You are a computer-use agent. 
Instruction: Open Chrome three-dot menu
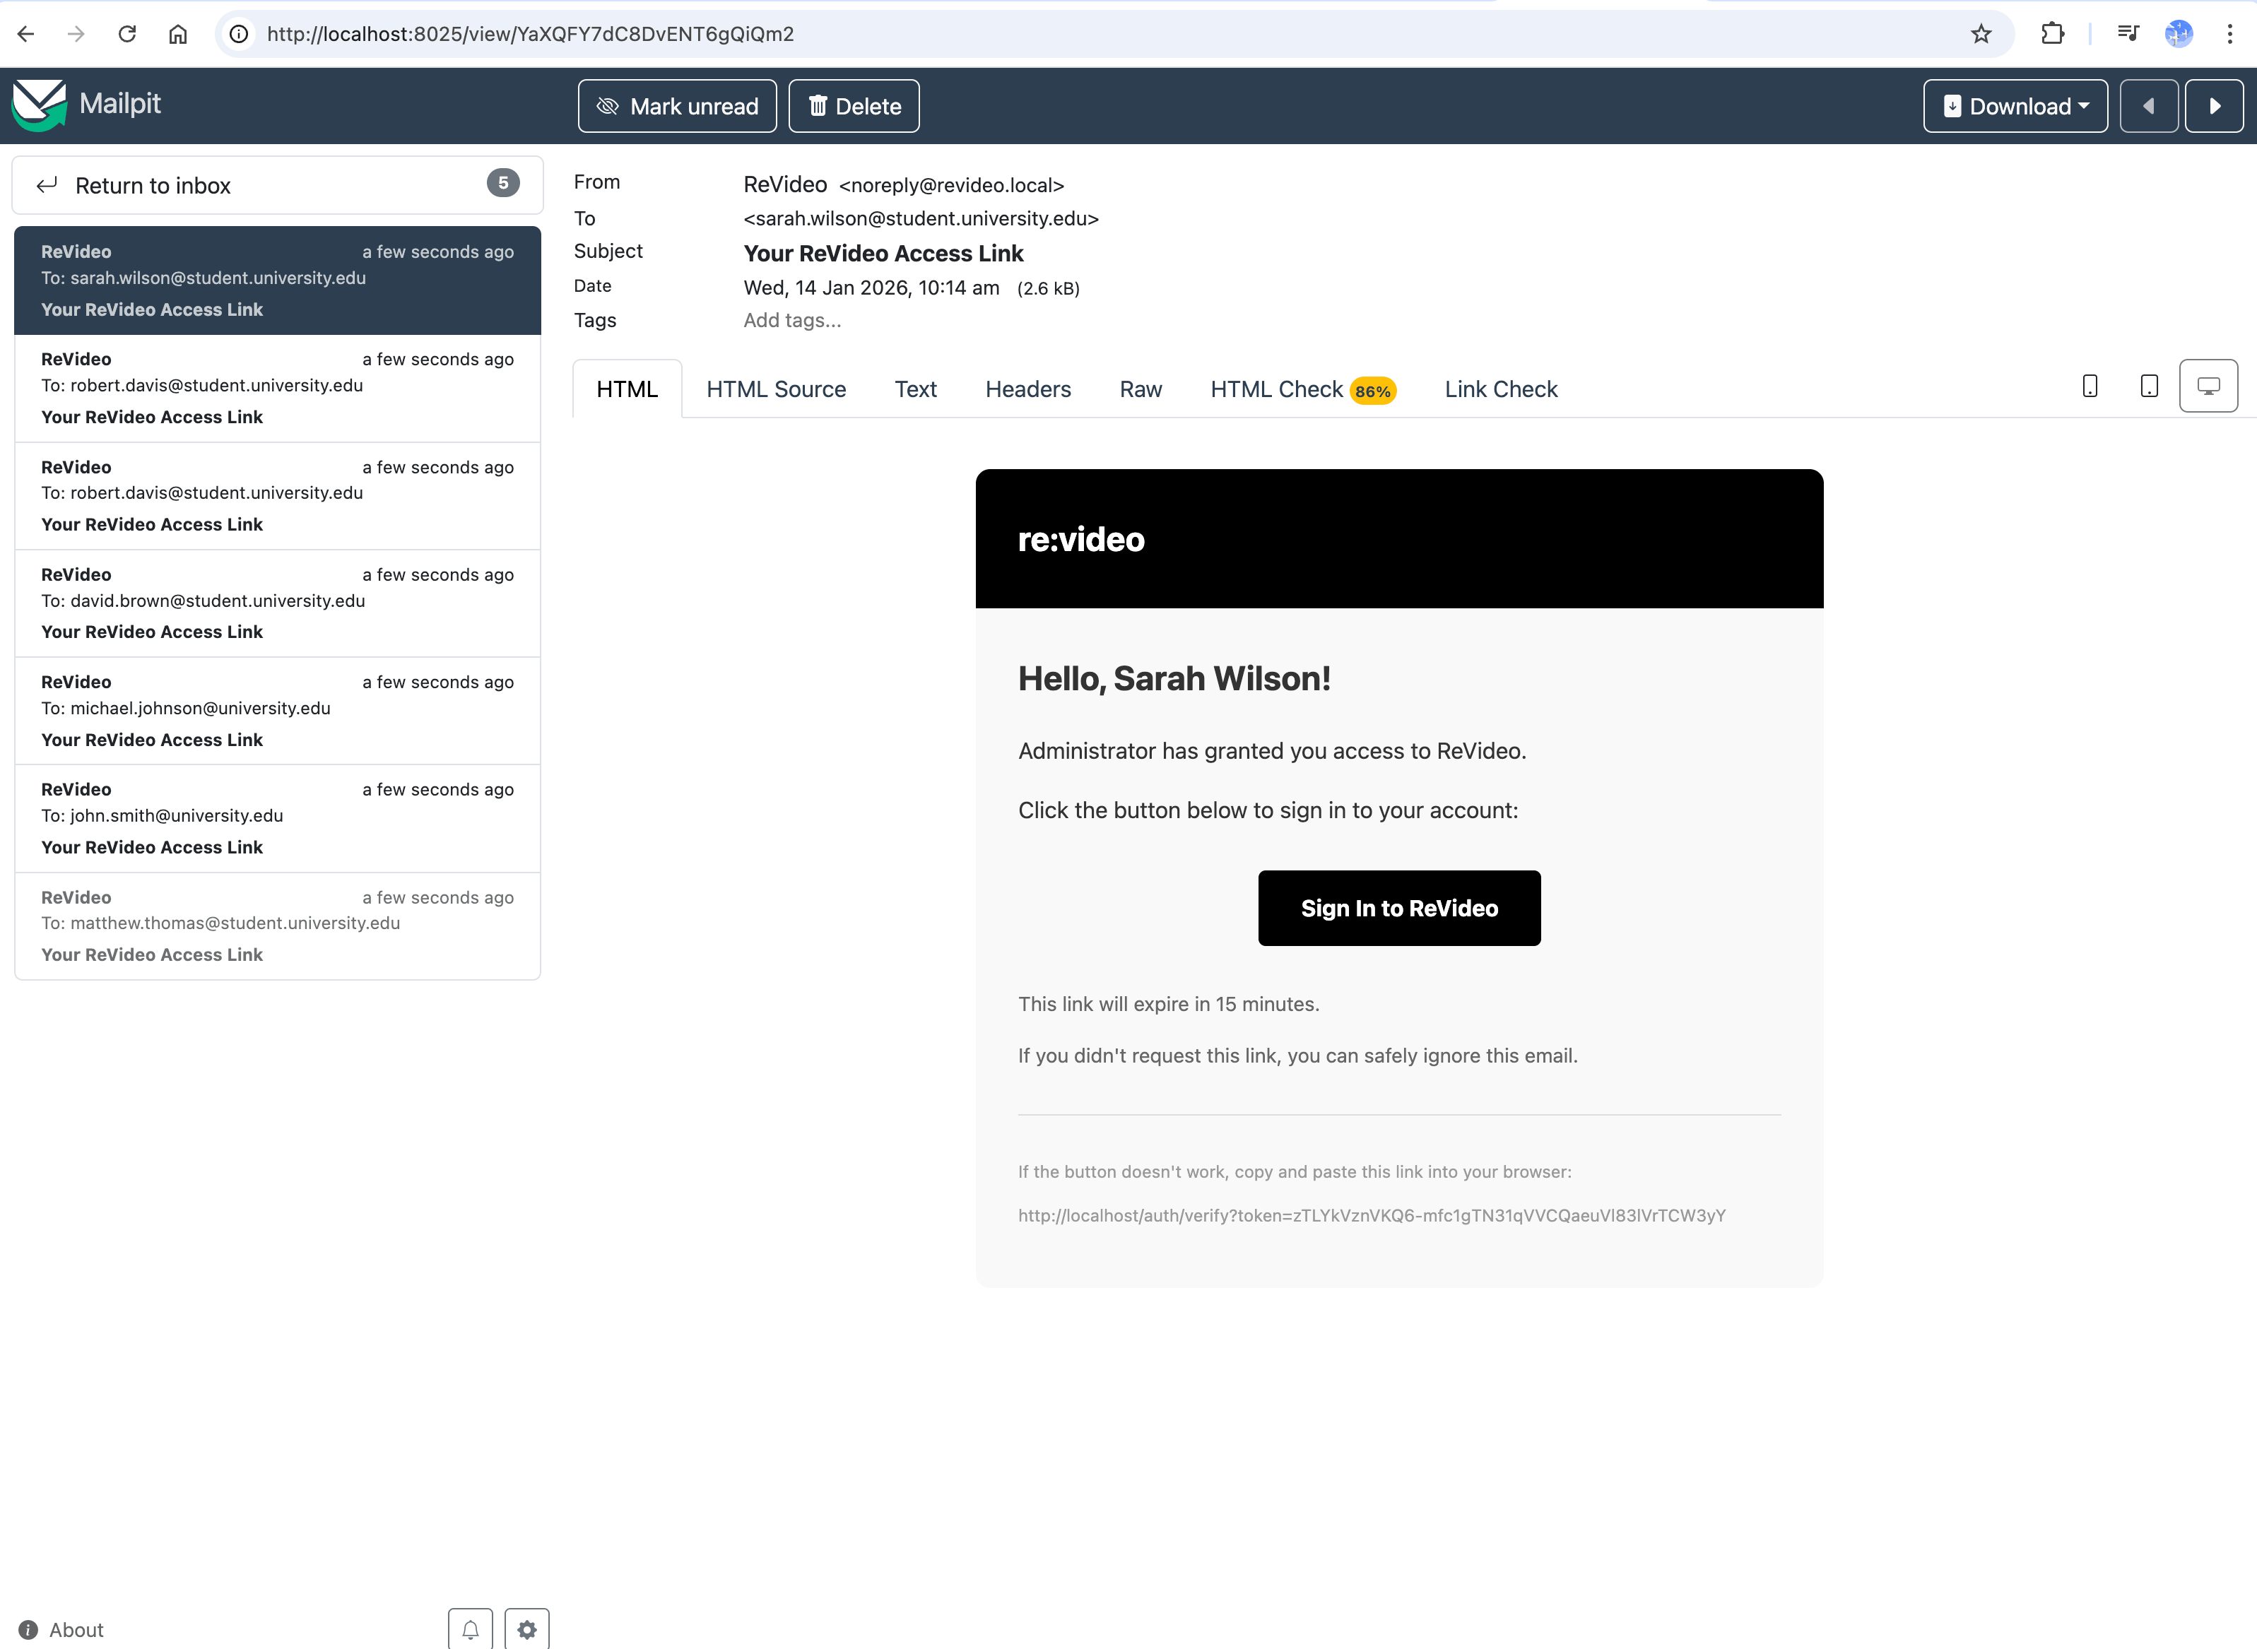[2230, 33]
